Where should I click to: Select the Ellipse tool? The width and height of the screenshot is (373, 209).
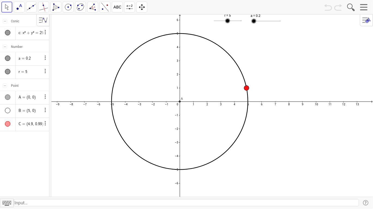click(80, 7)
